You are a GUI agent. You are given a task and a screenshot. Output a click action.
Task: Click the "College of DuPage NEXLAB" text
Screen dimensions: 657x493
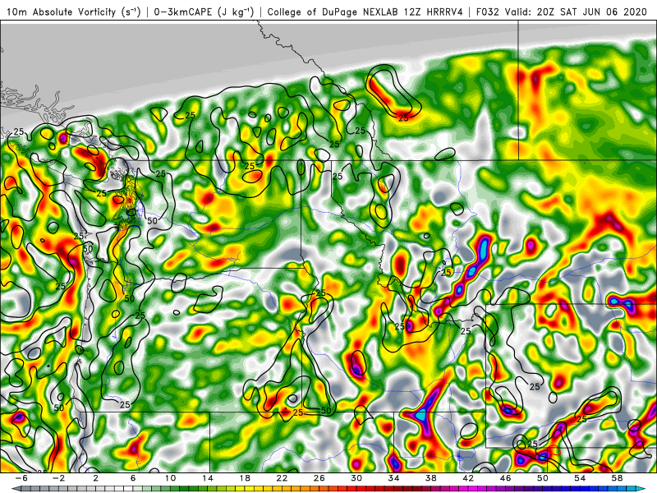pos(333,12)
